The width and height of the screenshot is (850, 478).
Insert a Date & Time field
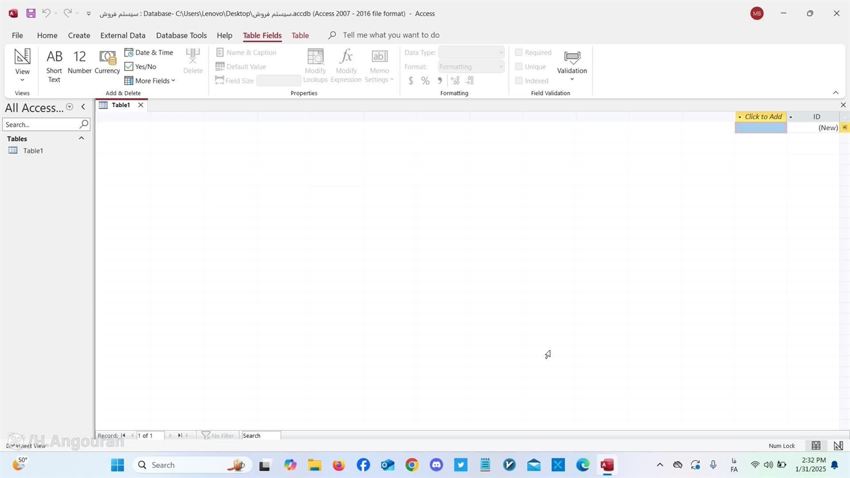[149, 52]
